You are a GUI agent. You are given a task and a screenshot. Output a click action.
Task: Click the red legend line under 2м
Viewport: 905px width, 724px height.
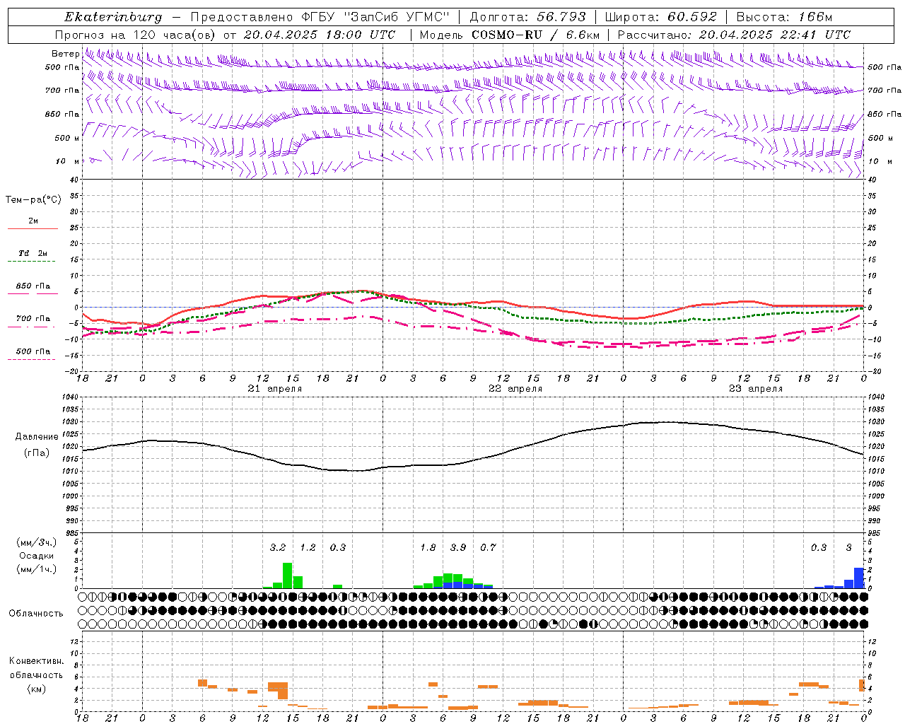coord(33,228)
